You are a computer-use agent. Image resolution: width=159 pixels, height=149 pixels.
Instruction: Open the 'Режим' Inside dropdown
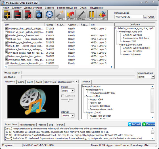tap(68, 91)
